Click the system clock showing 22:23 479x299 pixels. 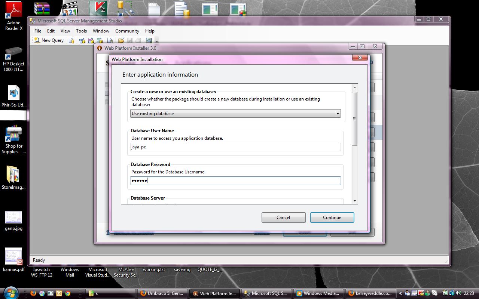pos(469,293)
